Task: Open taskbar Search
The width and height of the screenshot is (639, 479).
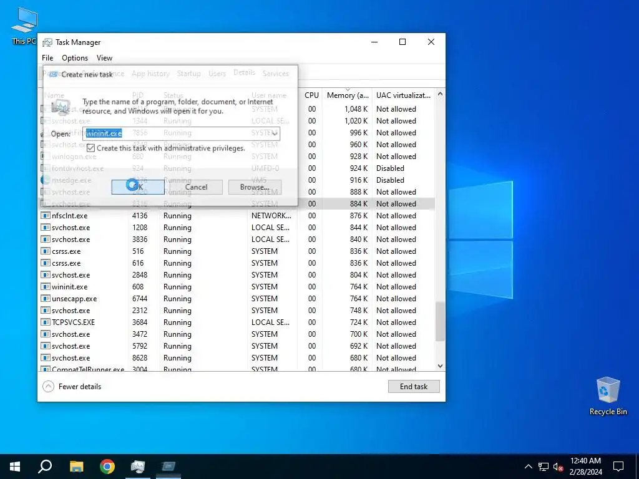Action: (x=45, y=467)
